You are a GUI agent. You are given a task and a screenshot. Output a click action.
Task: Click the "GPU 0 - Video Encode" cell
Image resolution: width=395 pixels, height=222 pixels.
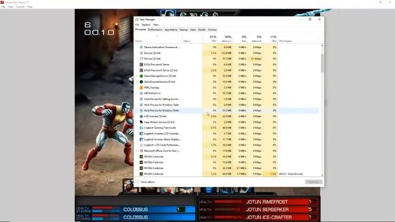pos(291,174)
